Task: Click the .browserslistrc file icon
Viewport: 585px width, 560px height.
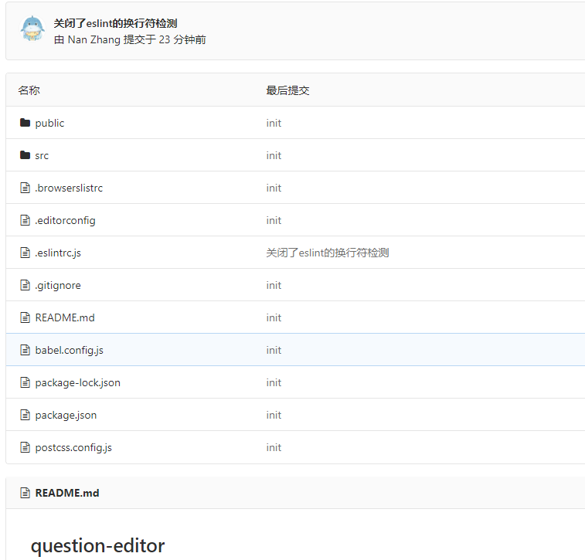Action: [x=25, y=188]
